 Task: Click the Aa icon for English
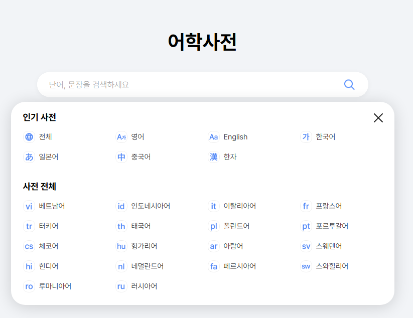click(214, 137)
